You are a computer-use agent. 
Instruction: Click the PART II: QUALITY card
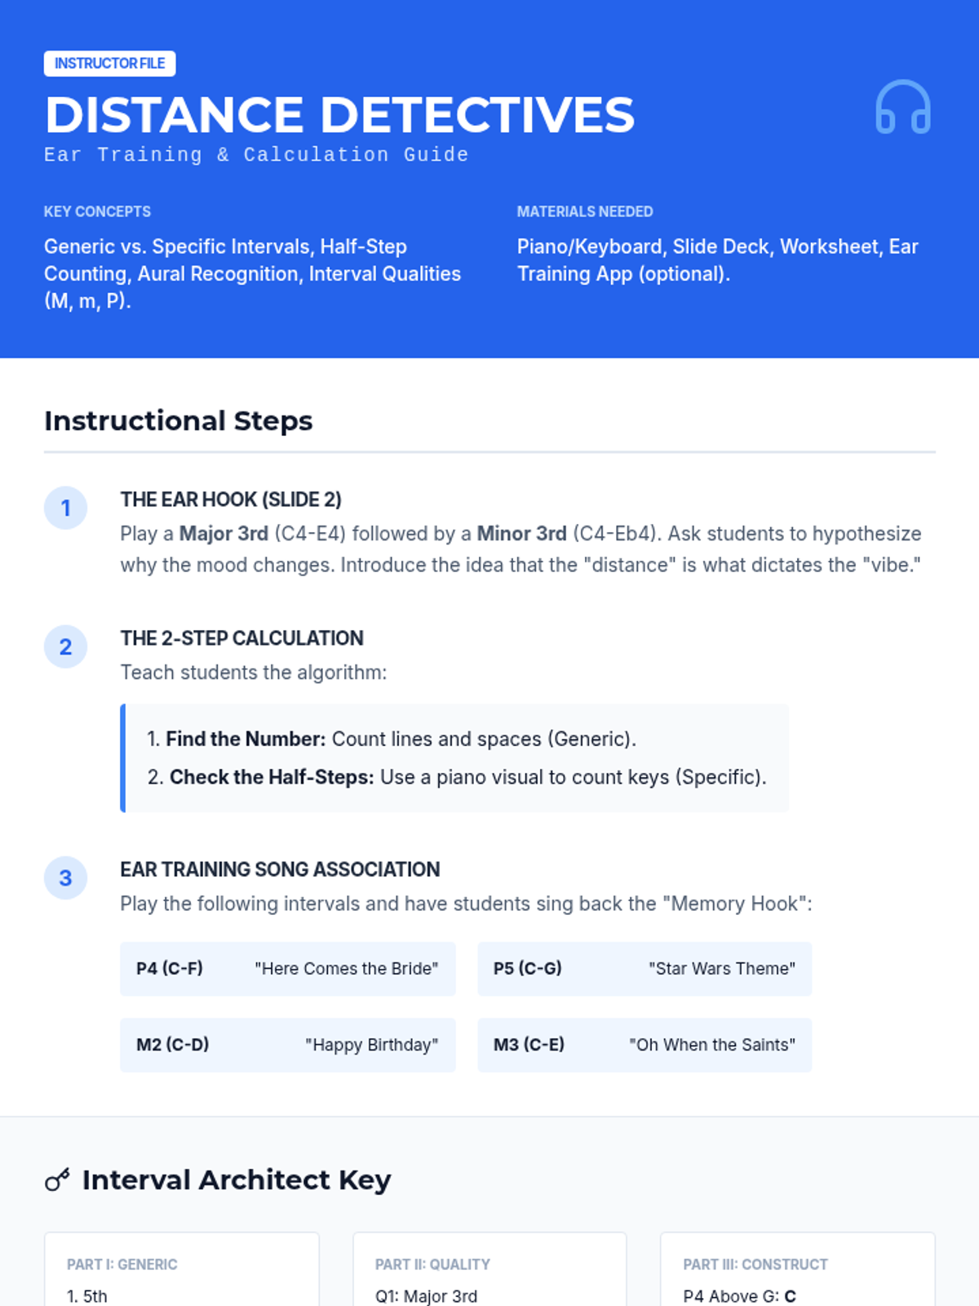coord(489,1273)
